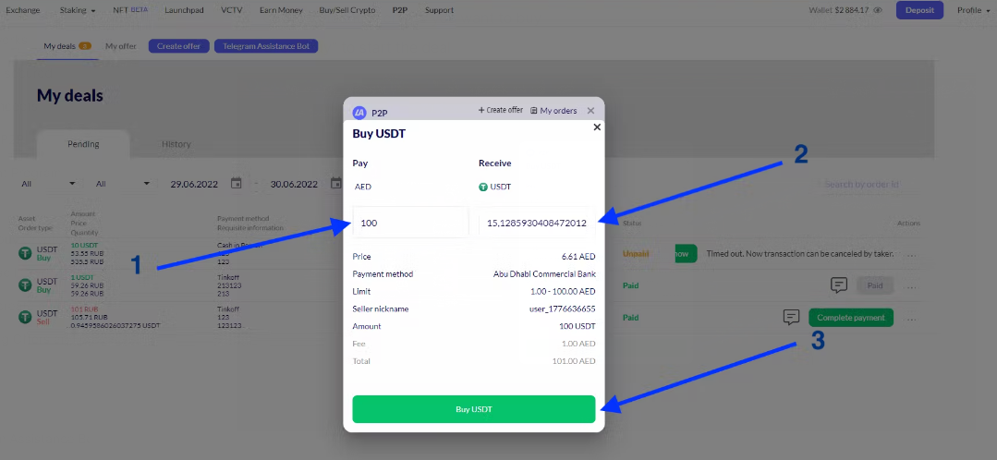Expand the second All filter dropdown
The image size is (997, 460).
[122, 184]
